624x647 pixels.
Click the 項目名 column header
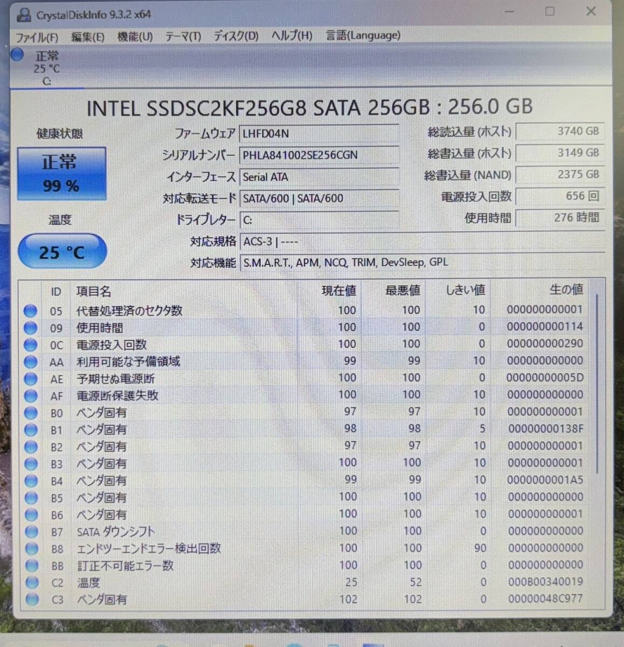pos(94,292)
